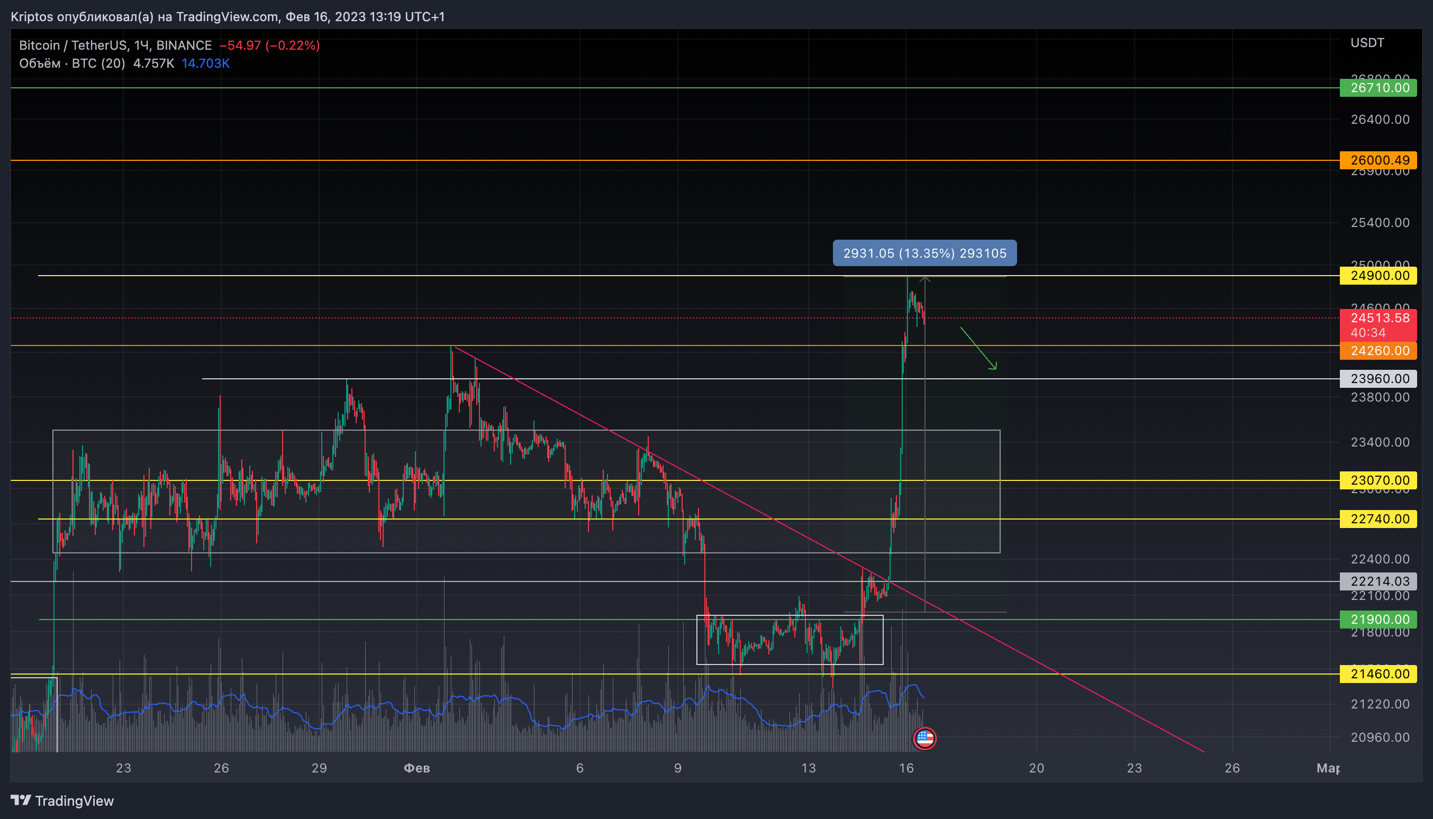Click the 23400.00 price axis tick
This screenshot has width=1433, height=819.
pyautogui.click(x=1380, y=442)
